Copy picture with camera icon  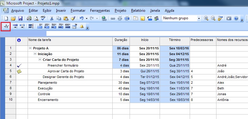229,18
